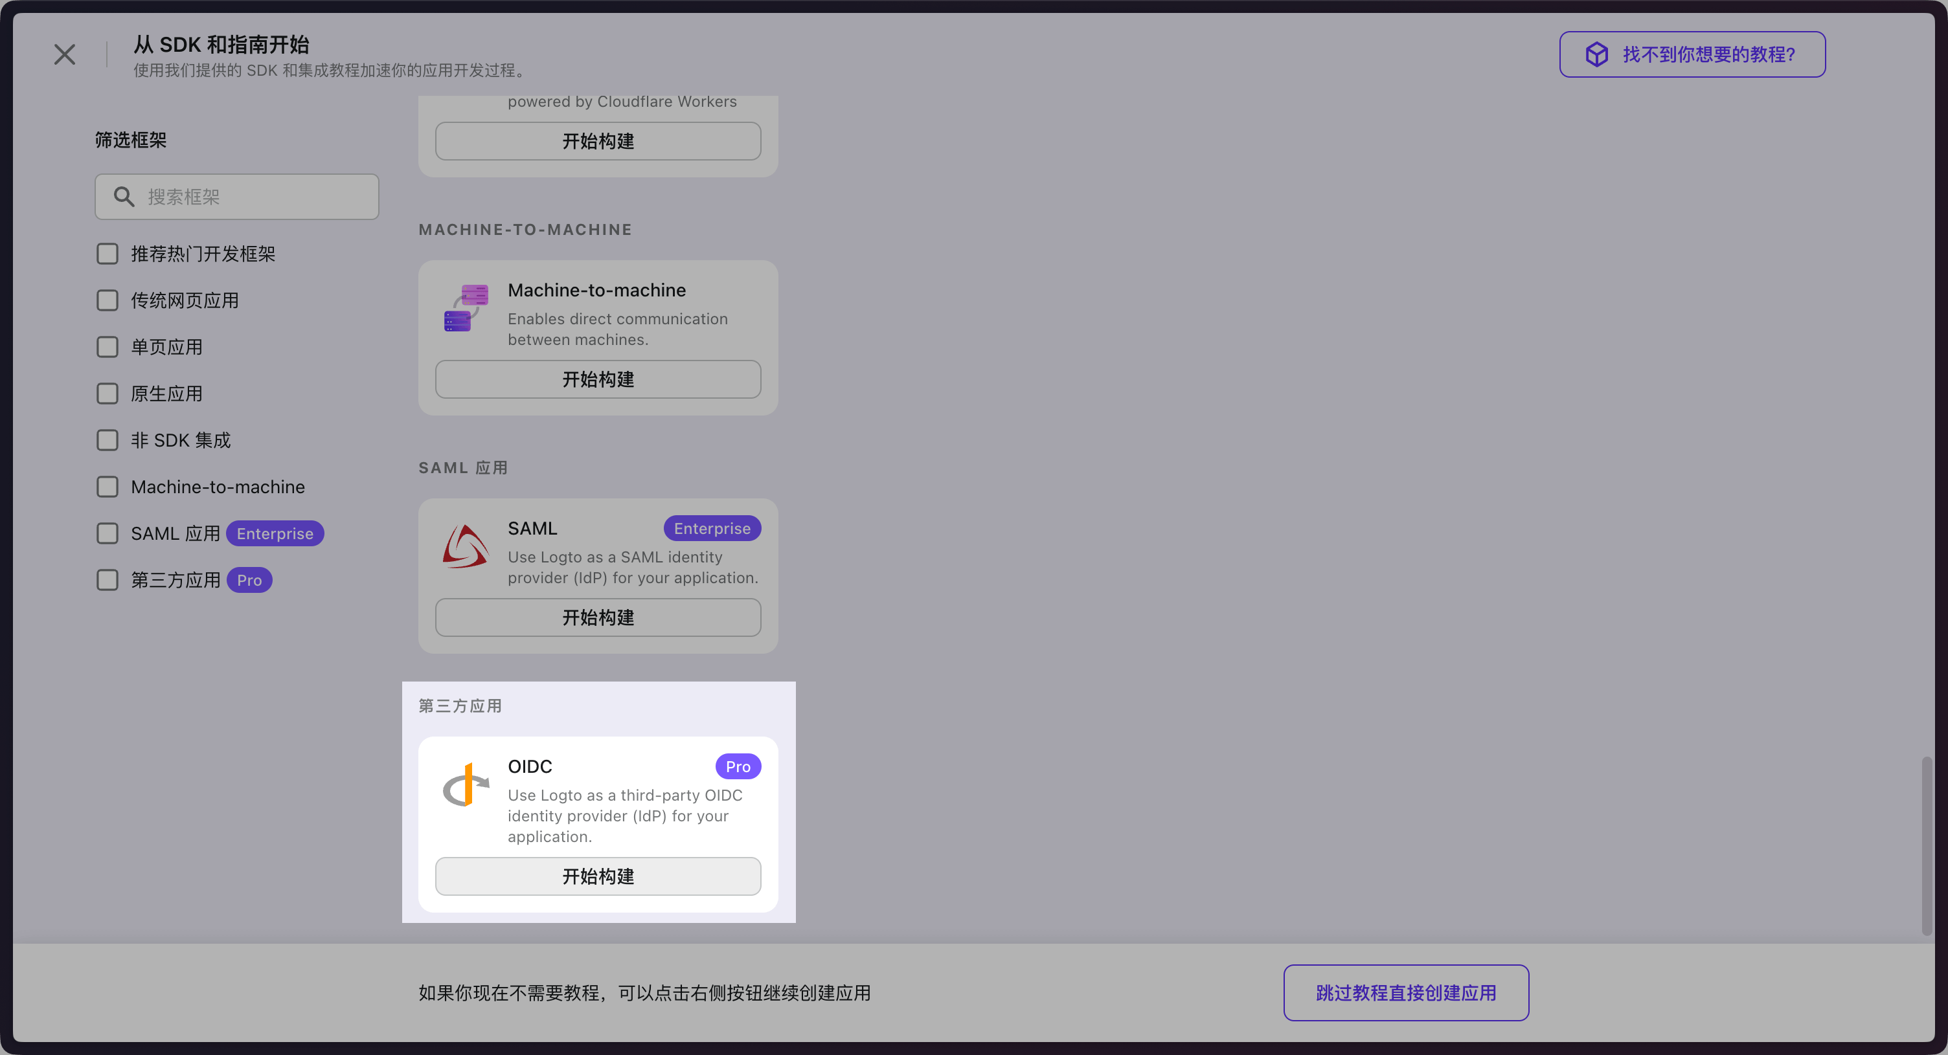Click 开始构建 on the SAML card
Screen dimensions: 1948x1055
pos(597,617)
